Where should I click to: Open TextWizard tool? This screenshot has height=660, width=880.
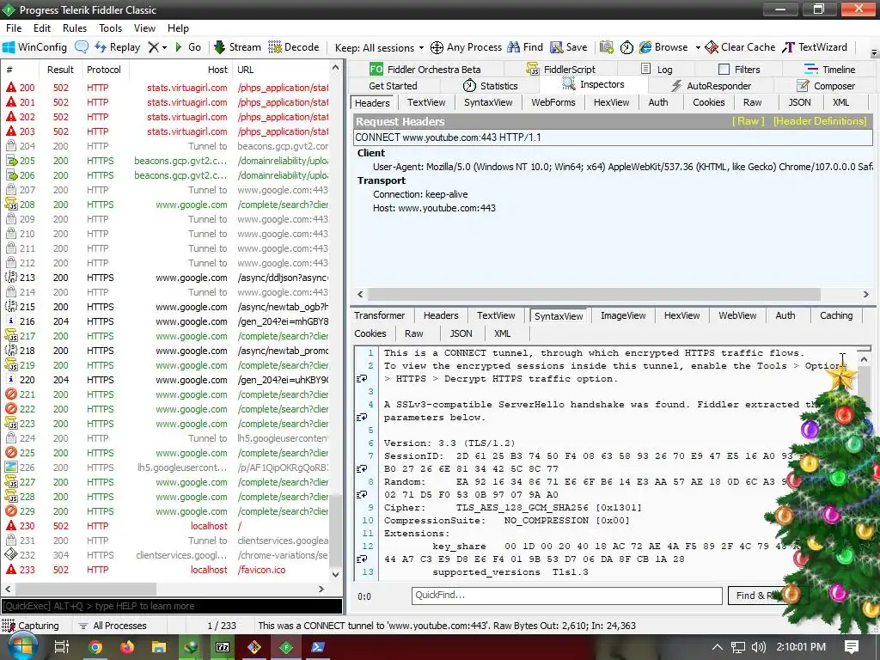point(815,47)
